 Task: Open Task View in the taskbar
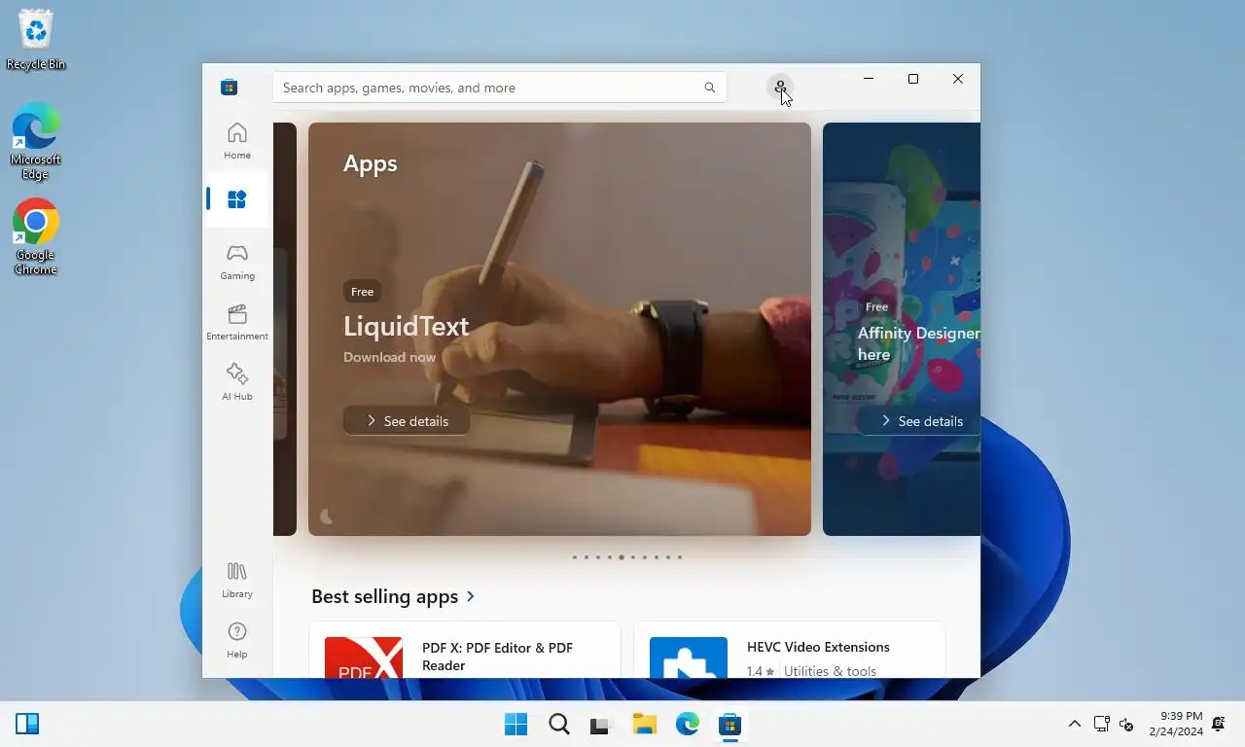pos(601,725)
